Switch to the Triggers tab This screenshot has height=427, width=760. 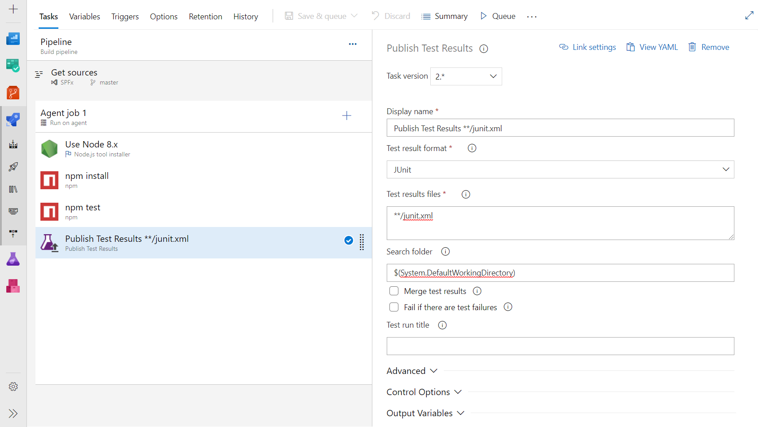tap(125, 17)
